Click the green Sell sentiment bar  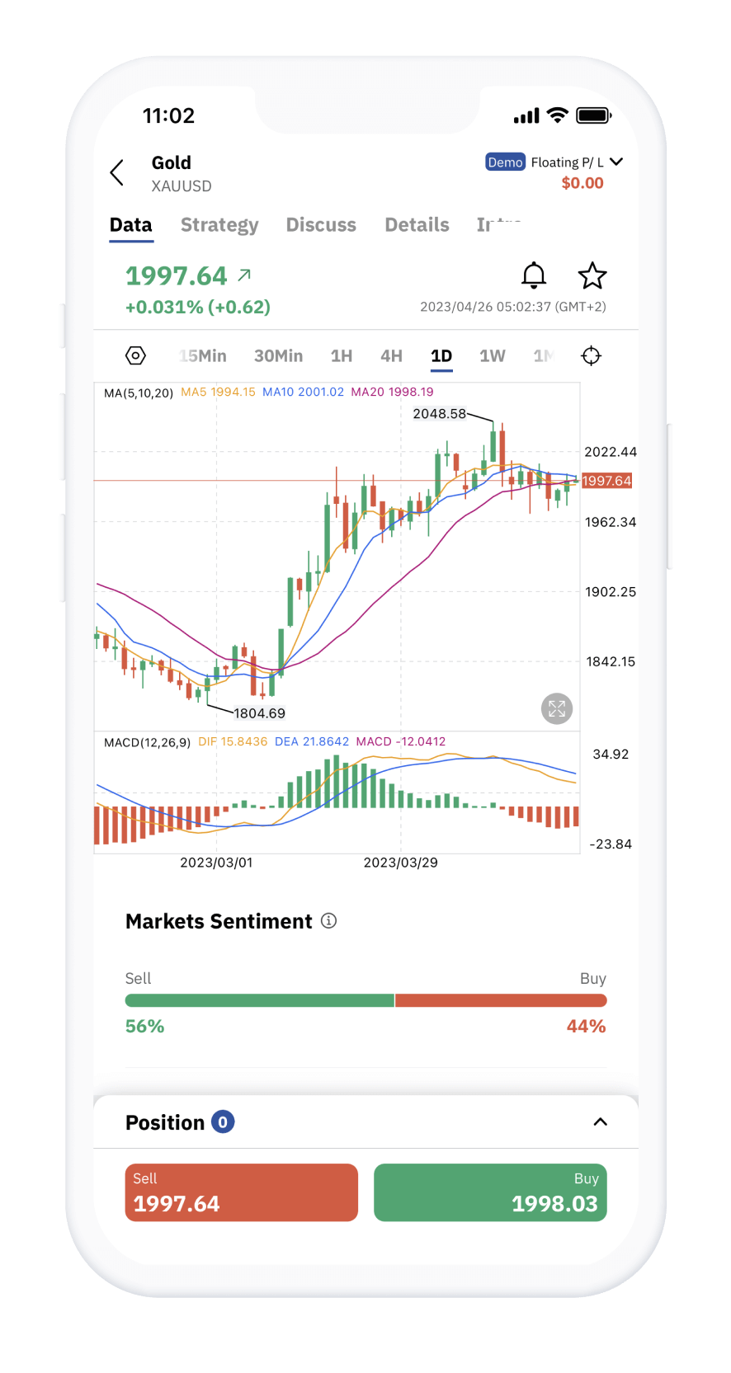click(259, 1000)
